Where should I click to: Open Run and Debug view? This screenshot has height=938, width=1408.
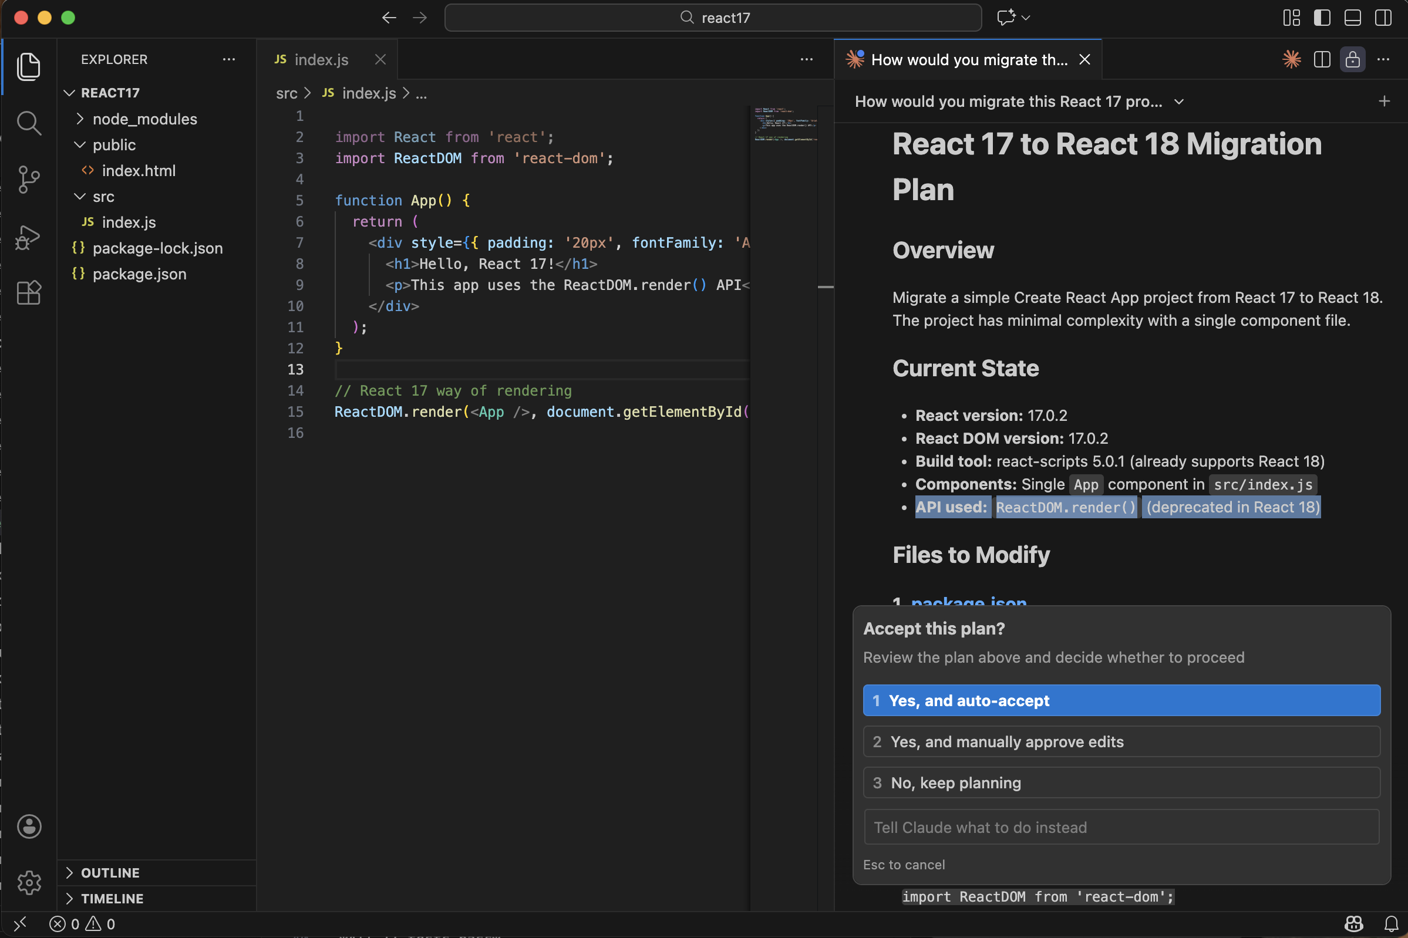click(28, 237)
